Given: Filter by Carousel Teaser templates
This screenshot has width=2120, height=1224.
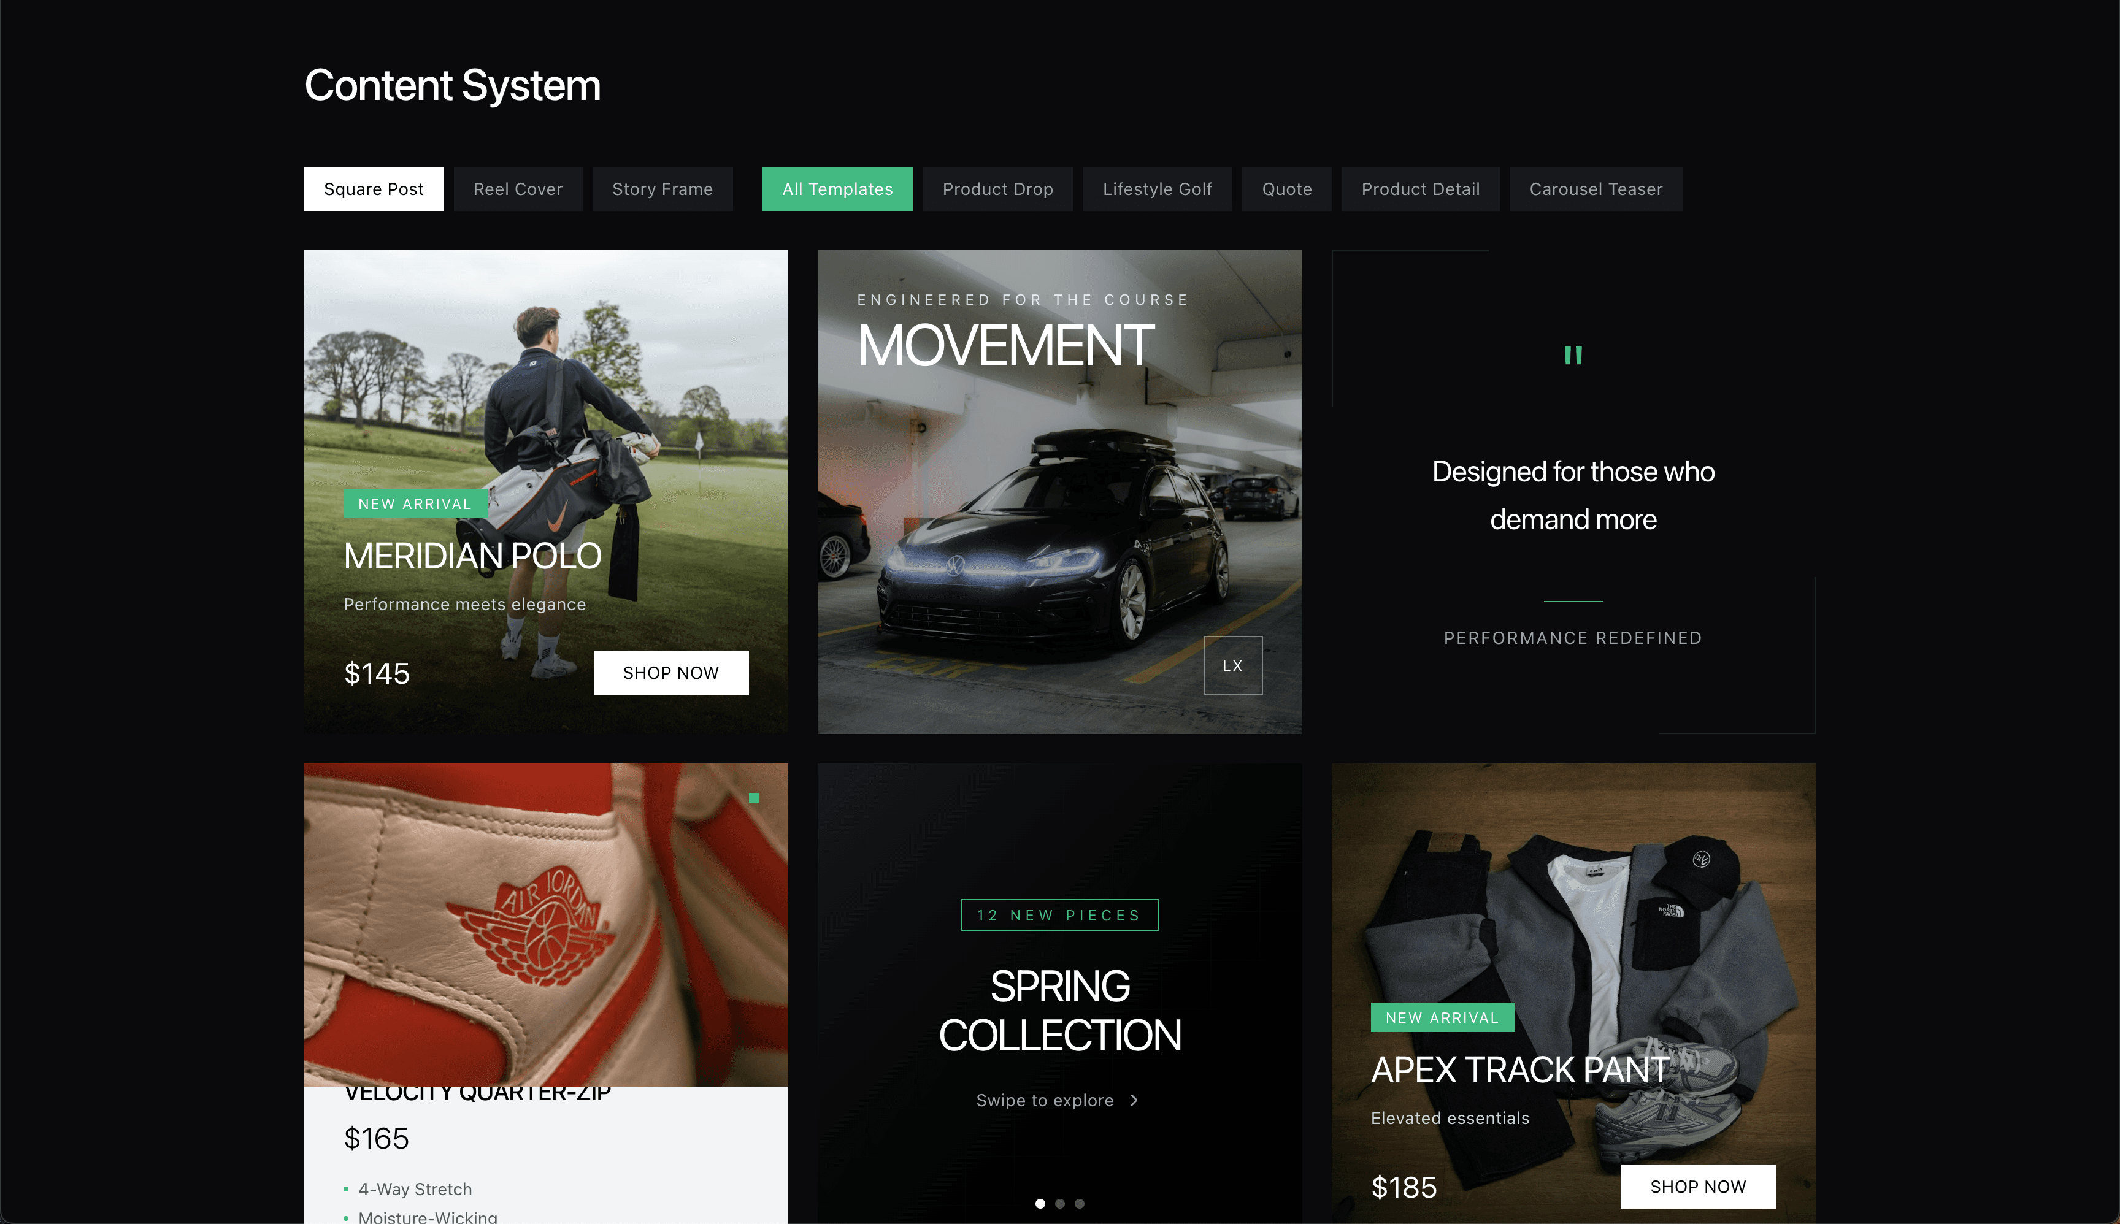Looking at the screenshot, I should [x=1596, y=189].
